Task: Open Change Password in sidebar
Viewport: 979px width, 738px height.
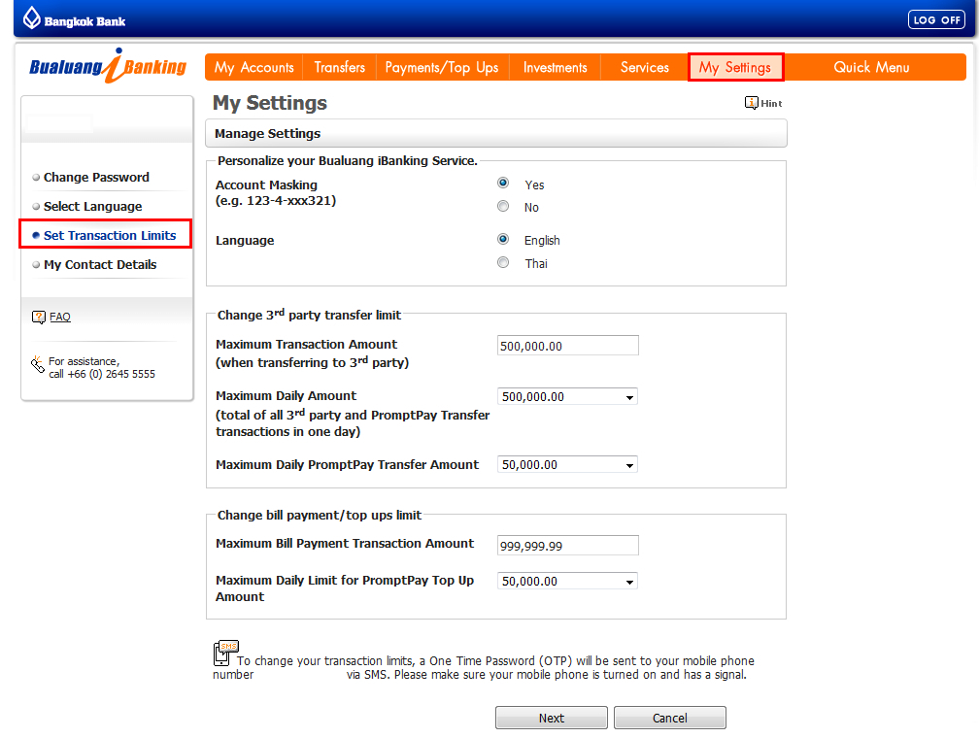Action: [96, 178]
